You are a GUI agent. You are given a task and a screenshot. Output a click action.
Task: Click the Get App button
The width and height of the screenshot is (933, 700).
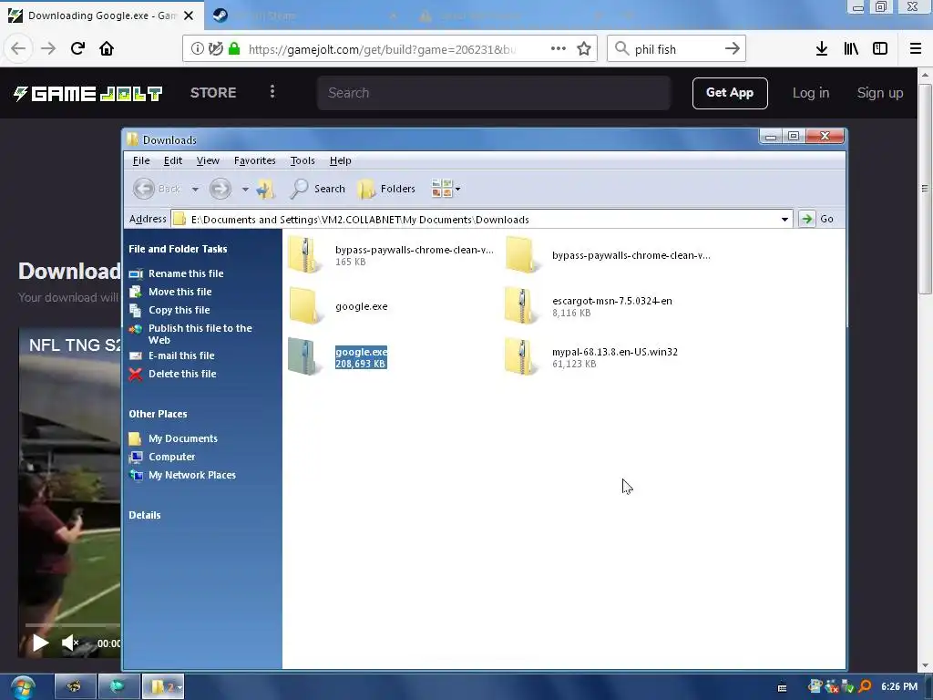pos(730,93)
